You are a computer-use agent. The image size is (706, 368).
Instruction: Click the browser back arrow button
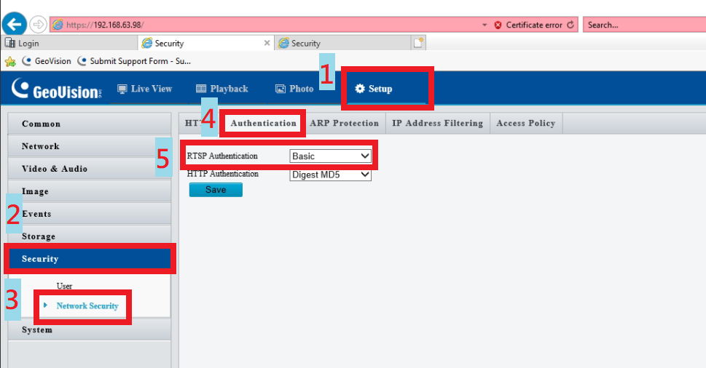point(15,24)
